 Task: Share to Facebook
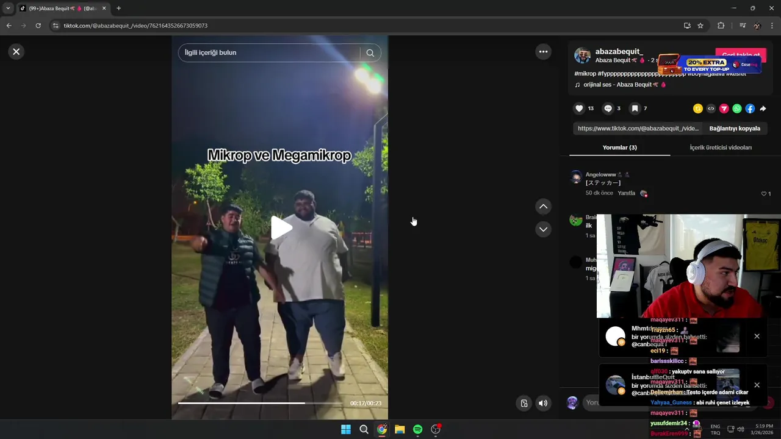pyautogui.click(x=750, y=109)
